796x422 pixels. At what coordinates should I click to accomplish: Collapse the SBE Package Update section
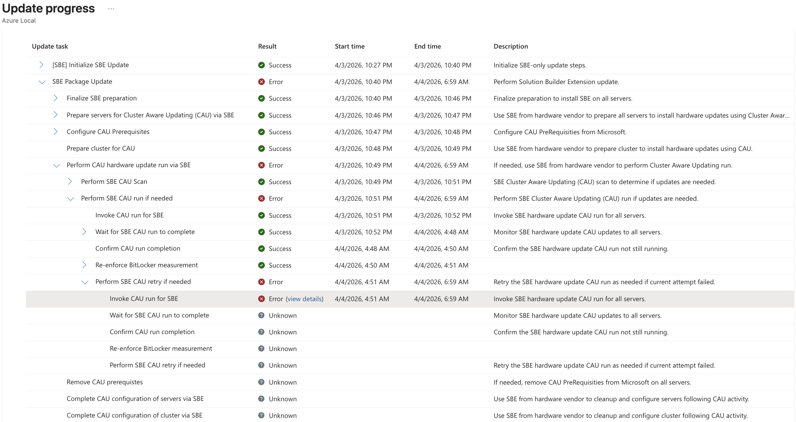pyautogui.click(x=42, y=82)
